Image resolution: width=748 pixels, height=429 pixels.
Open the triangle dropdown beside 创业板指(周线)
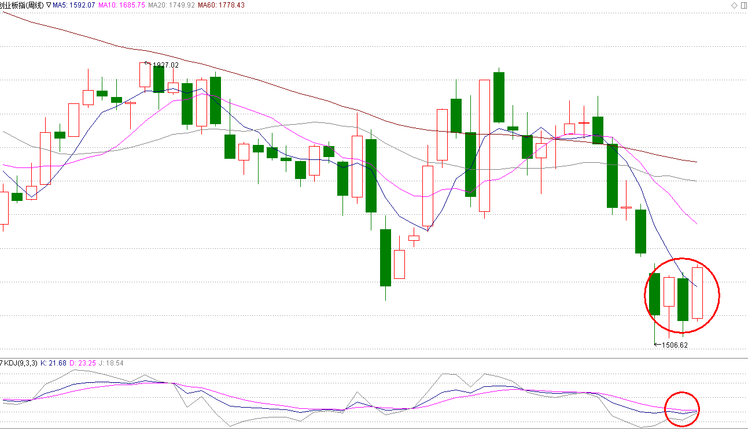coord(49,5)
